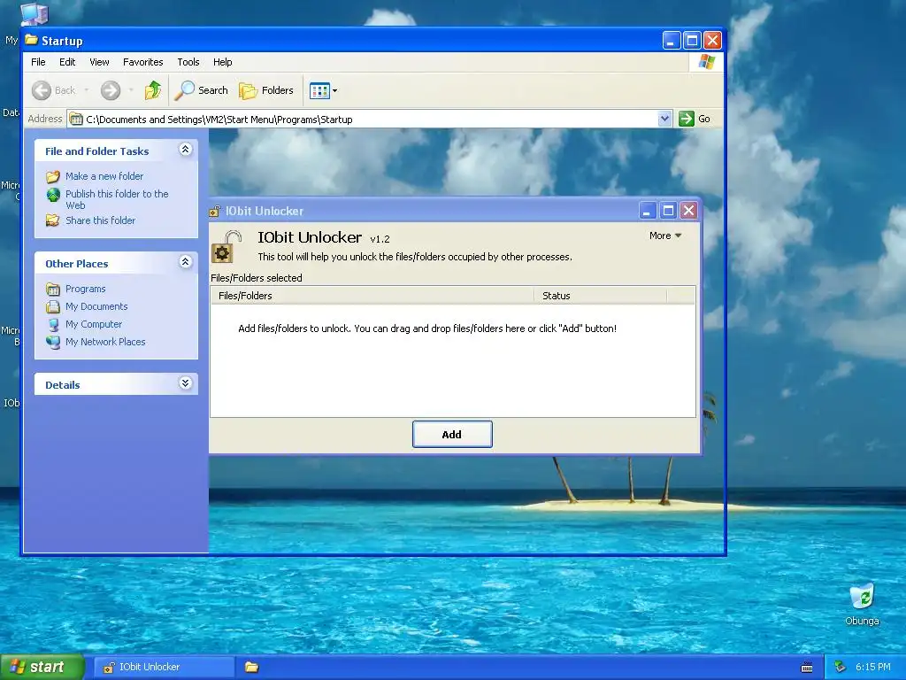Click the system tray network icon
This screenshot has height=680, width=906.
click(841, 668)
